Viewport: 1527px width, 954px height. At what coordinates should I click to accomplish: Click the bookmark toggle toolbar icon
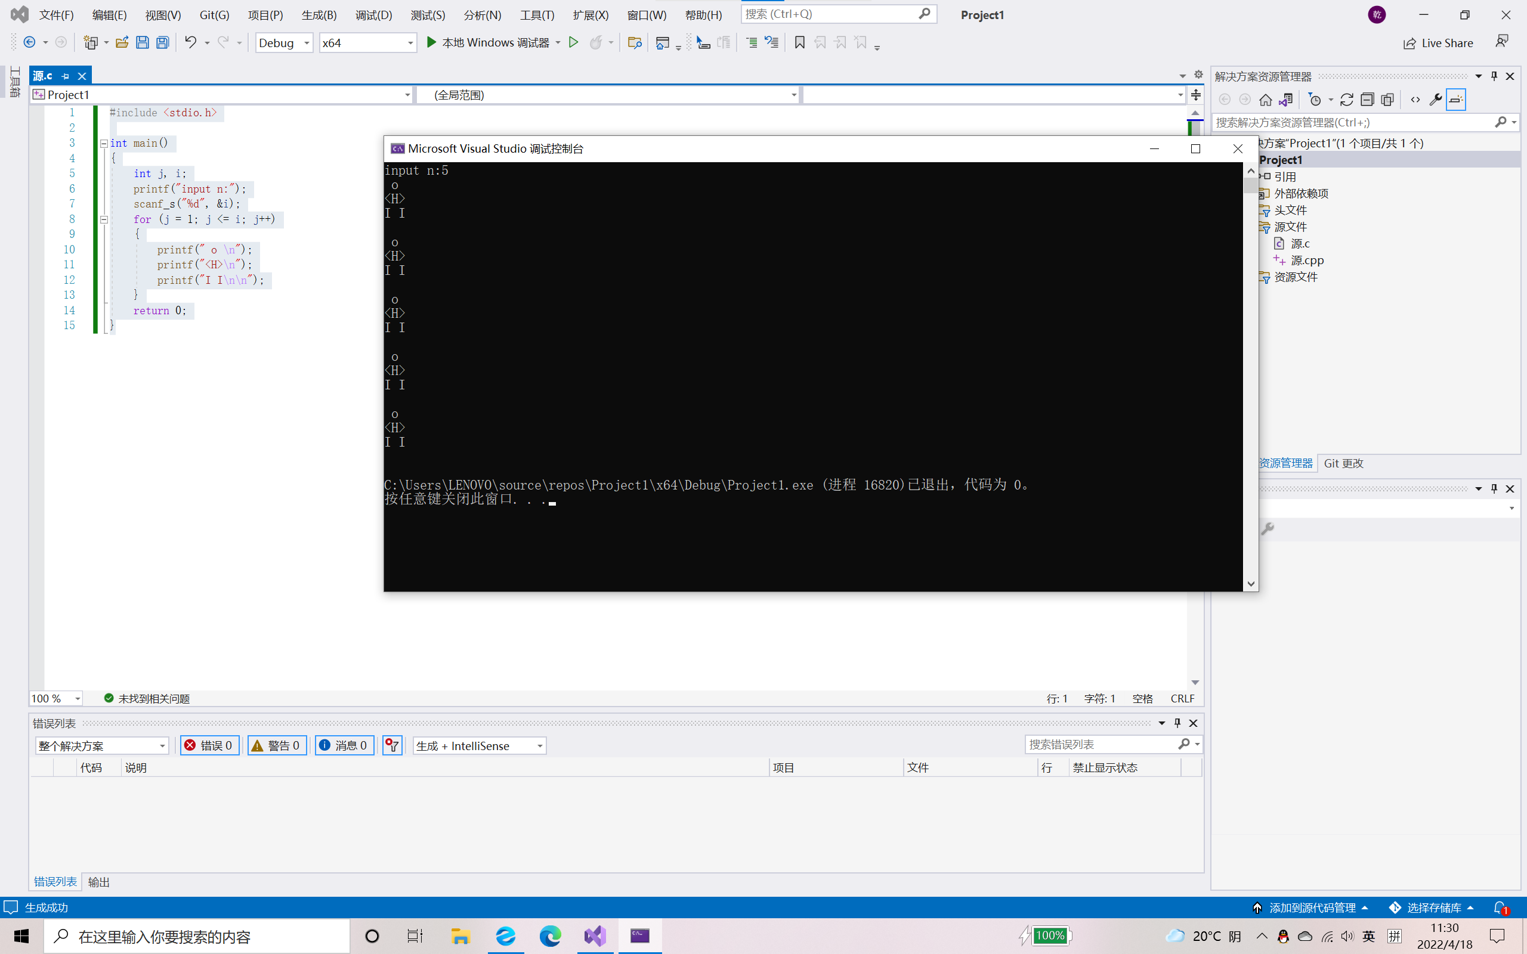tap(799, 42)
